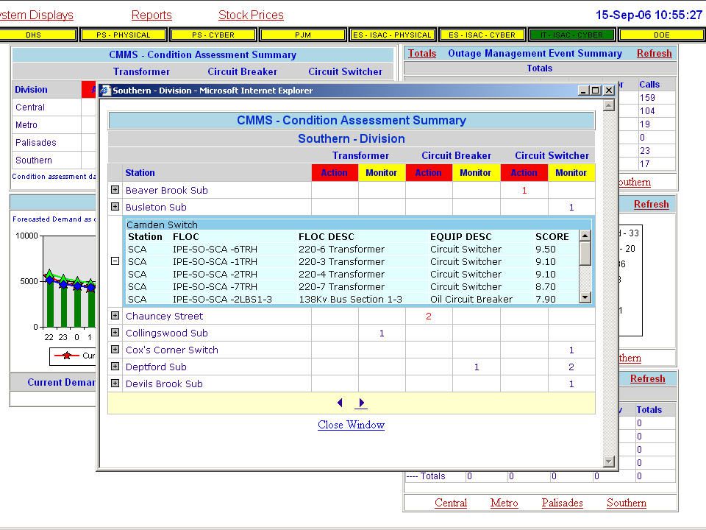Open the Southern link at bottom
This screenshot has height=530, width=706.
click(627, 503)
